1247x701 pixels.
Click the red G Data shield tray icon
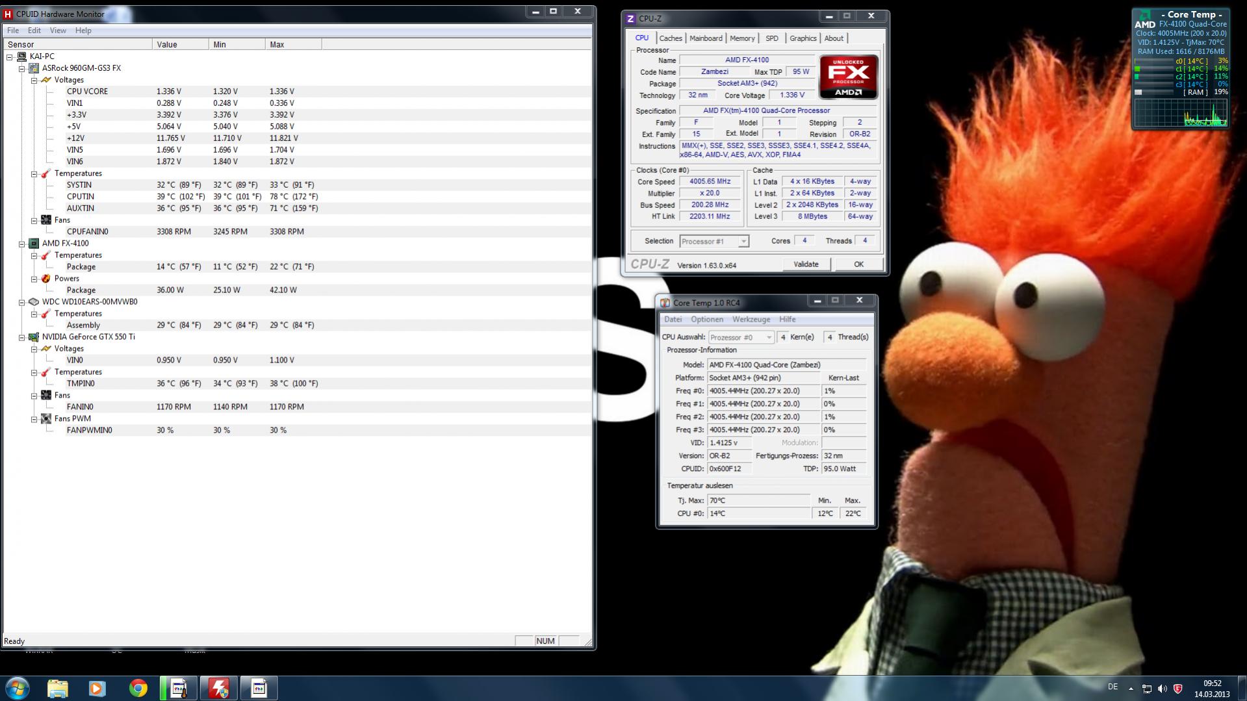pyautogui.click(x=1177, y=689)
